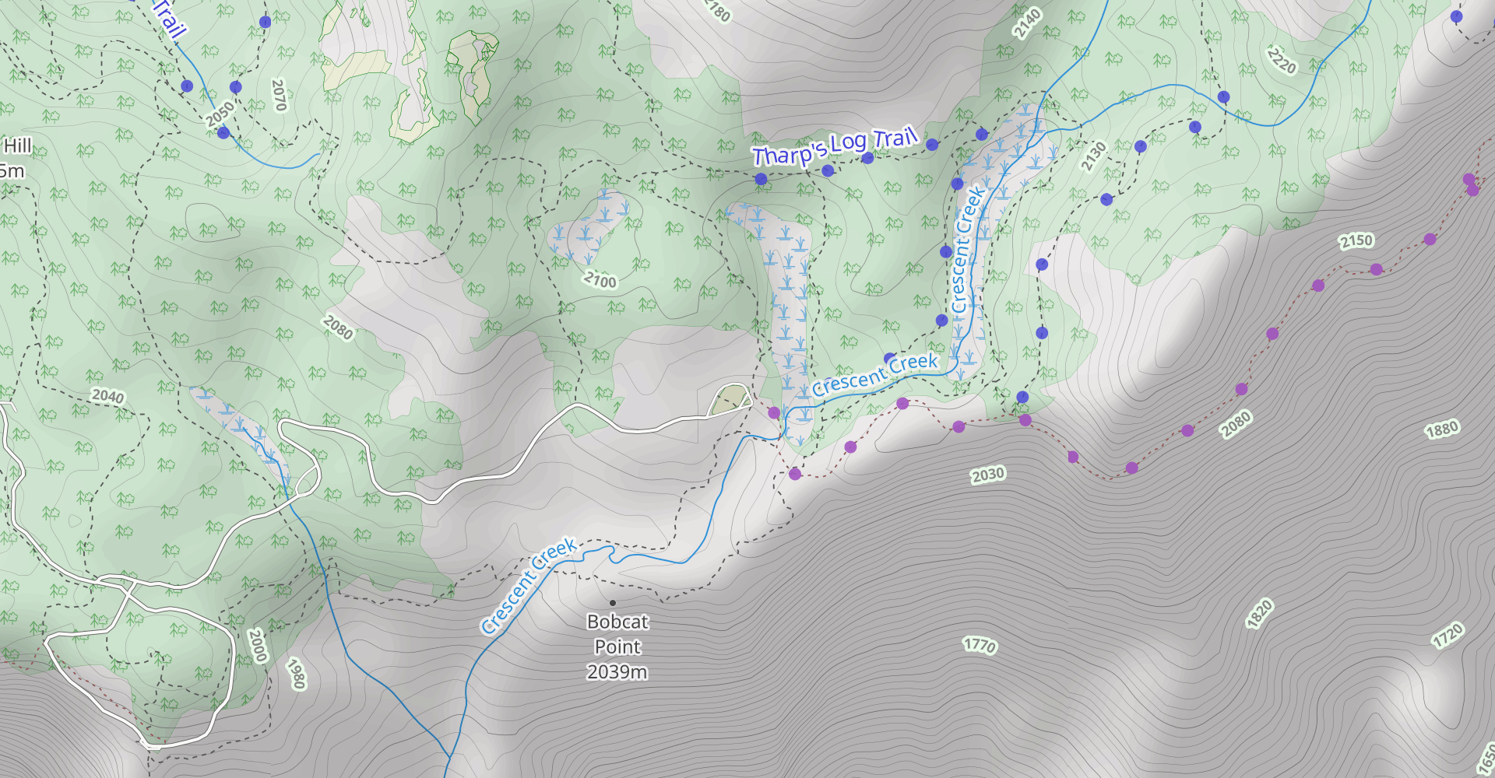The image size is (1495, 778).
Task: Click the 2000 contour label
Action: (x=258, y=645)
